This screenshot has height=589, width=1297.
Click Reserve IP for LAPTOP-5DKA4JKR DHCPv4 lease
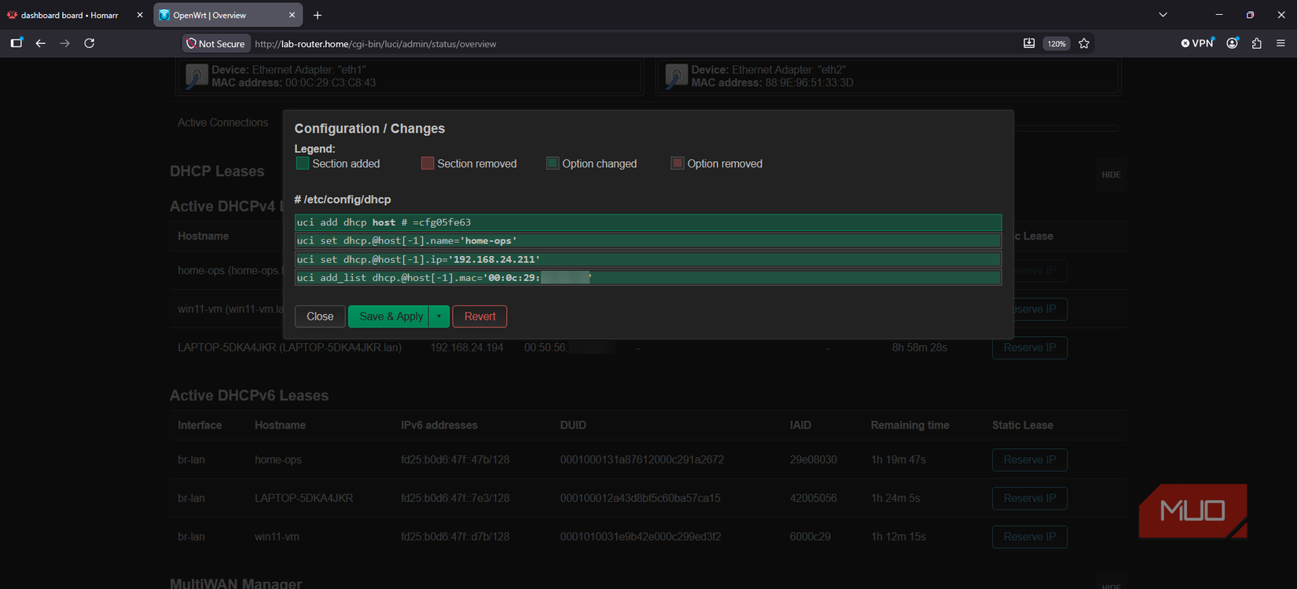tap(1030, 347)
